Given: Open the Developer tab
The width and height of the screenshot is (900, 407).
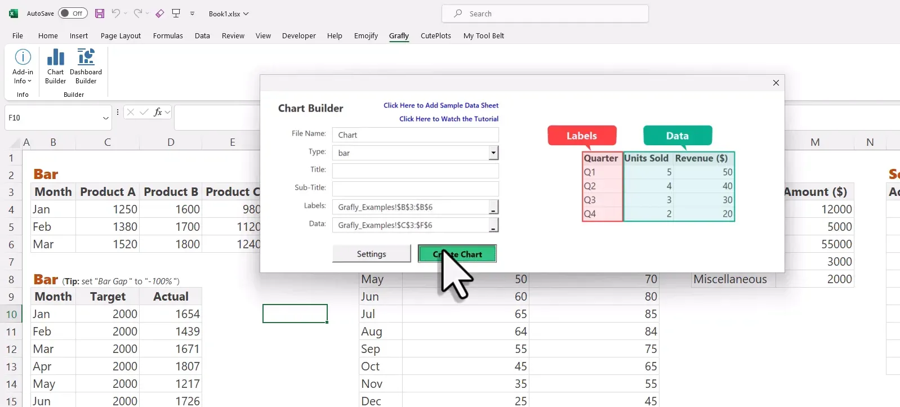Looking at the screenshot, I should point(299,35).
